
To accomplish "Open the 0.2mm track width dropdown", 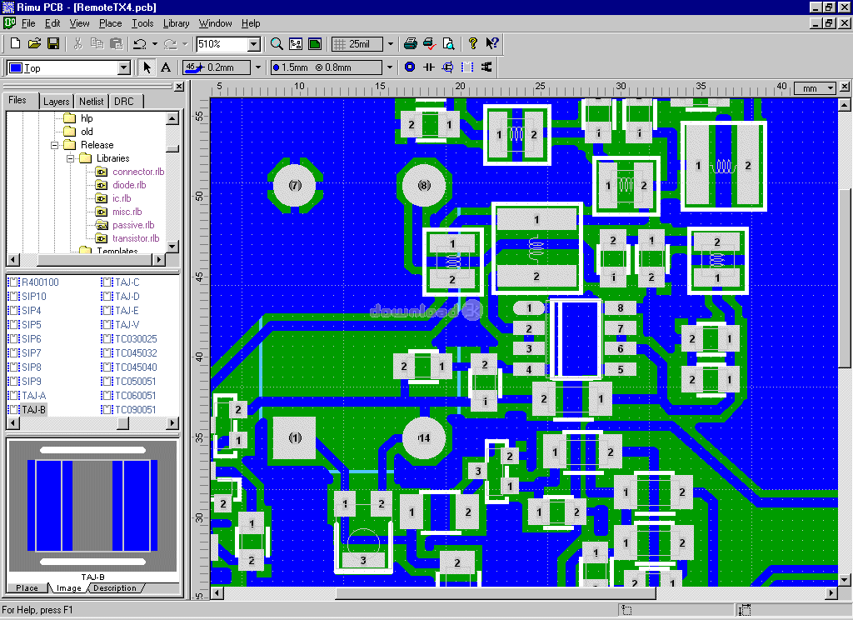I will [258, 67].
